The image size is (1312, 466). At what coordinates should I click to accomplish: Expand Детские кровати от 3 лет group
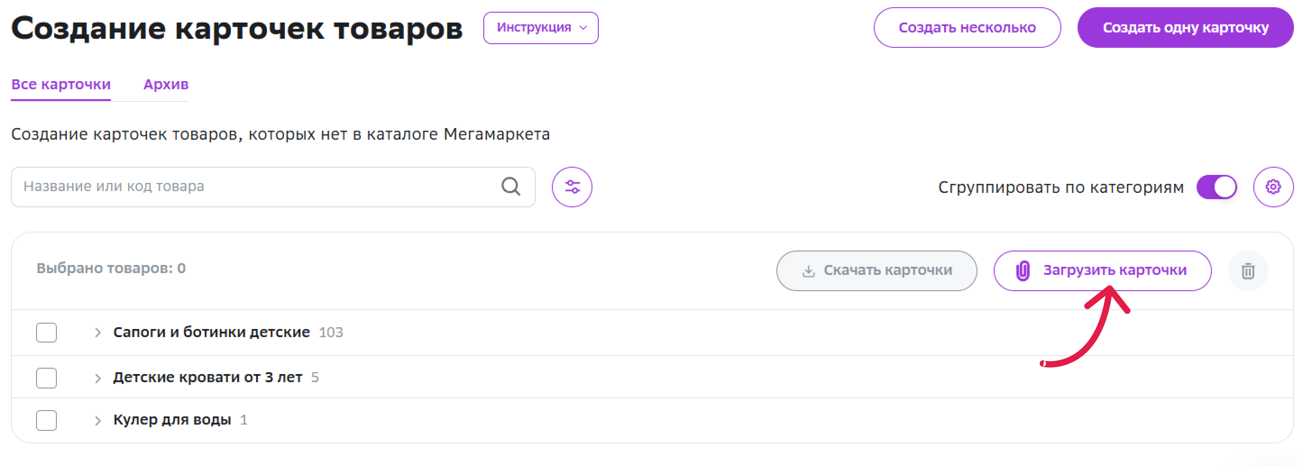click(x=98, y=378)
